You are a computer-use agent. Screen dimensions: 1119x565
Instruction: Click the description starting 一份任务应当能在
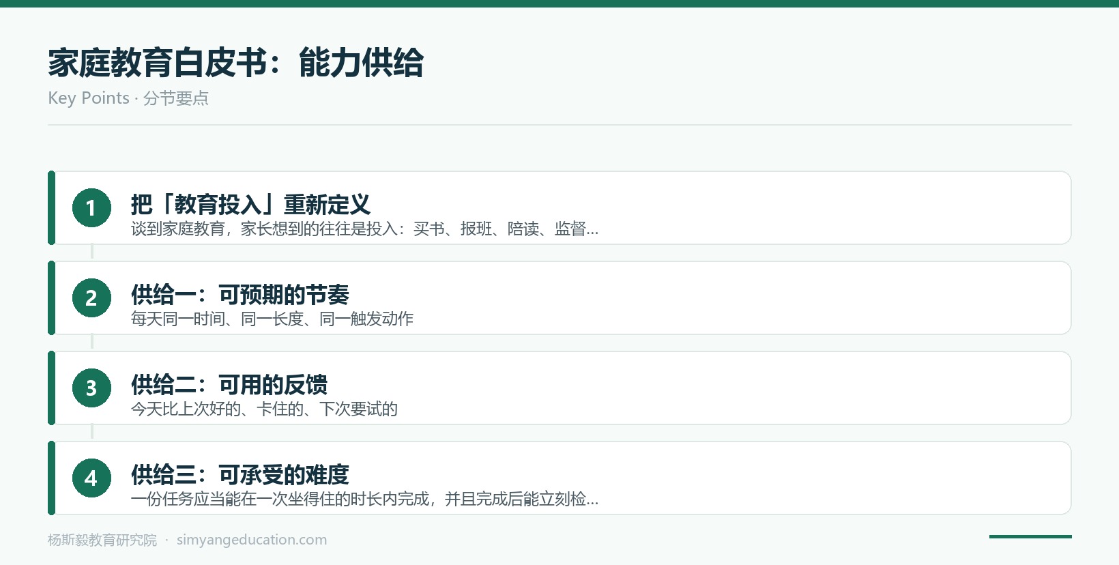[364, 499]
